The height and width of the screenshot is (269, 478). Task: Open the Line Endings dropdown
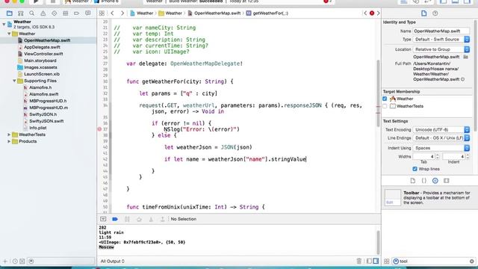pyautogui.click(x=441, y=137)
